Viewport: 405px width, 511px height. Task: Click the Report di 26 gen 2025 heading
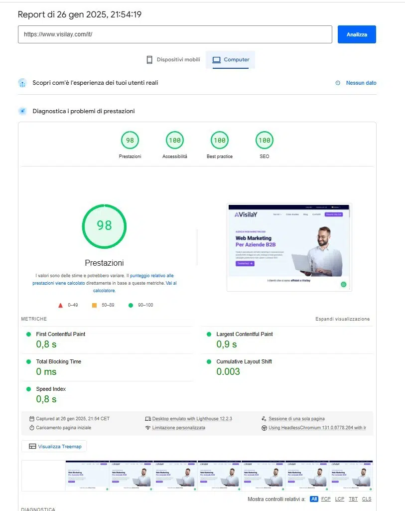tap(79, 14)
